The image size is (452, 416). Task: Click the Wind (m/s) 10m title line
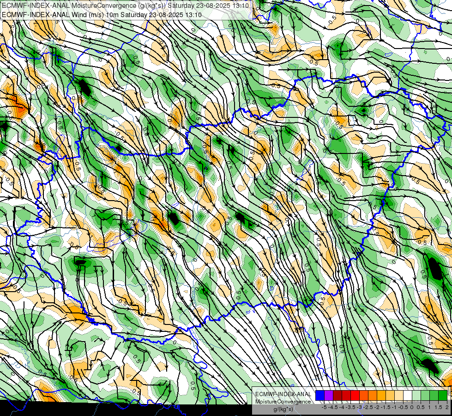[x=102, y=15]
